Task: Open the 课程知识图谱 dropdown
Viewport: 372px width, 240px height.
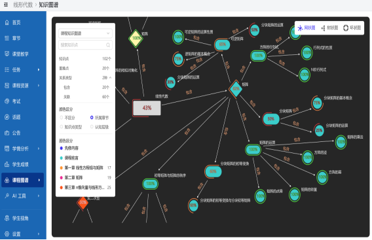Action: click(85, 33)
